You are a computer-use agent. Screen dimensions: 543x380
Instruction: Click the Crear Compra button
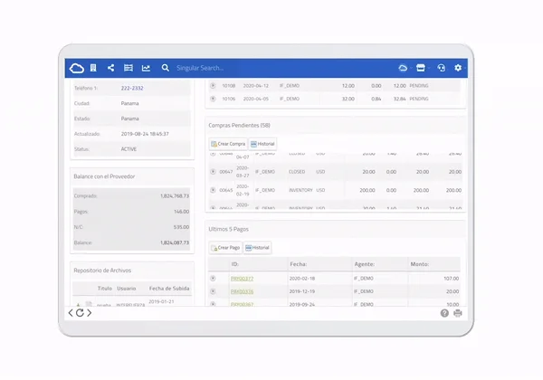pyautogui.click(x=228, y=144)
